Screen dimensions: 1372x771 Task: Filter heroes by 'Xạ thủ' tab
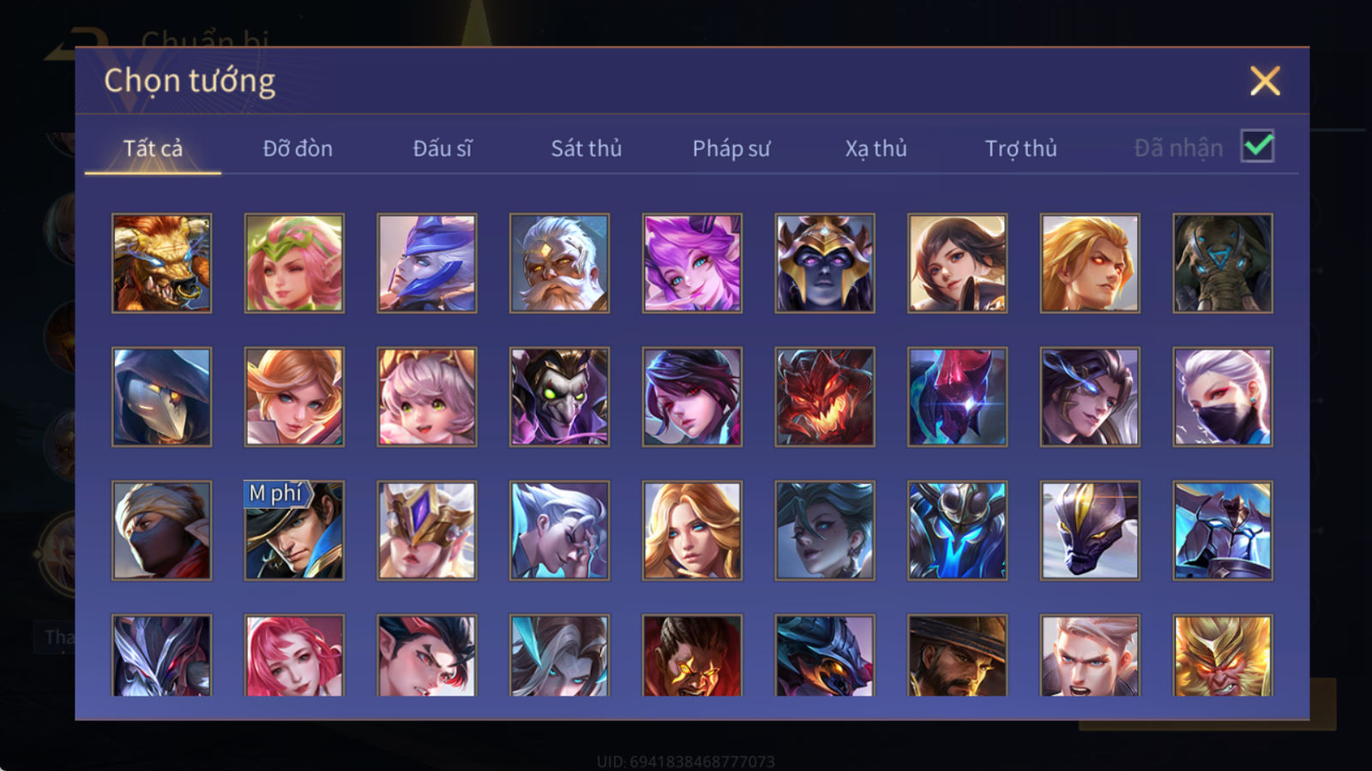(x=876, y=148)
